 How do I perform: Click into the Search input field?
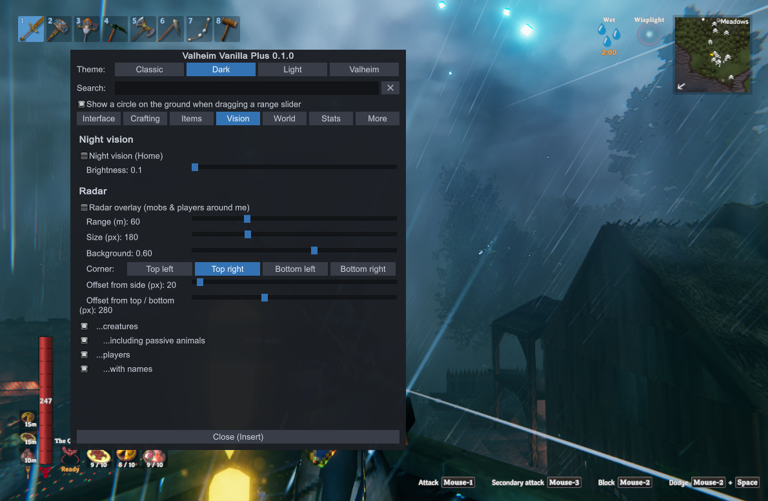click(x=247, y=88)
